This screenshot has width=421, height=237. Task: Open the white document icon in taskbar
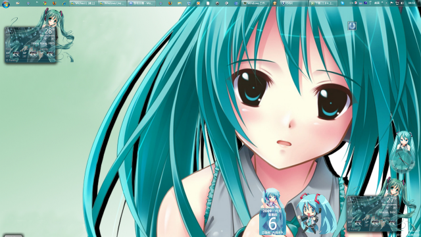point(208,3)
